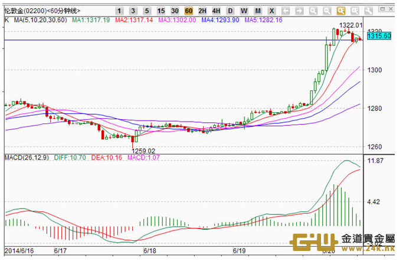Switch the chart to weekly W period
Screen dimensions: 406x261
(x=243, y=11)
